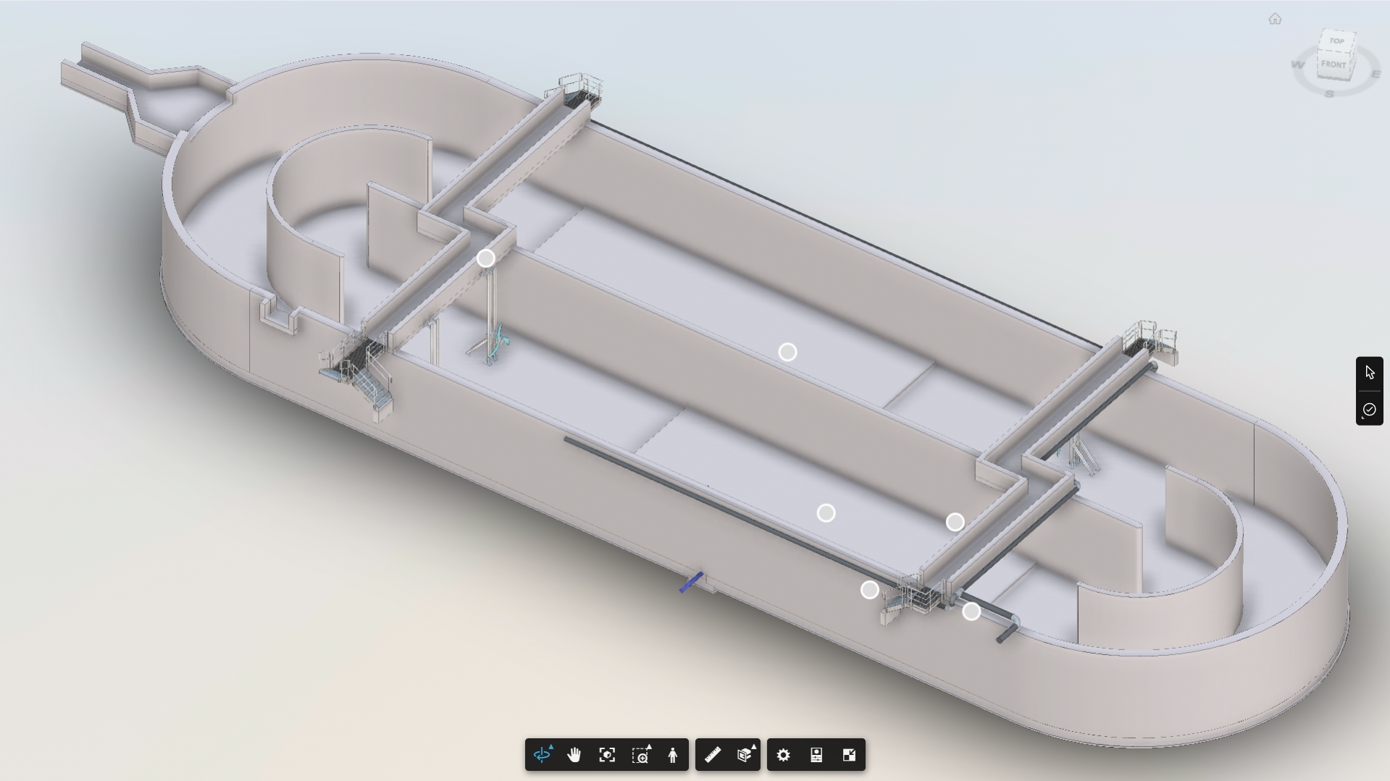Click the E compass direction
The width and height of the screenshot is (1390, 781).
pyautogui.click(x=1376, y=74)
